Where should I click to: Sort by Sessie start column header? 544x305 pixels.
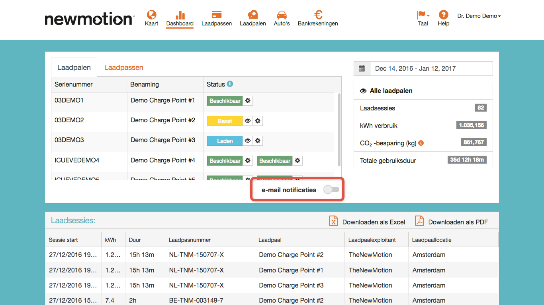[73, 240]
